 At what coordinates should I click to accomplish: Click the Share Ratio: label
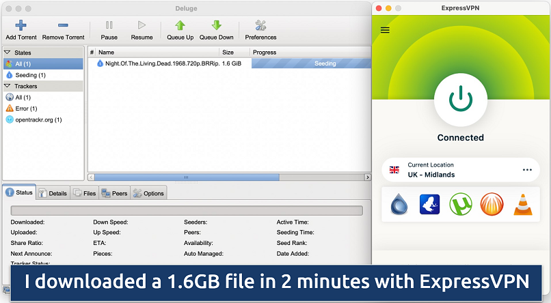pyautogui.click(x=27, y=243)
